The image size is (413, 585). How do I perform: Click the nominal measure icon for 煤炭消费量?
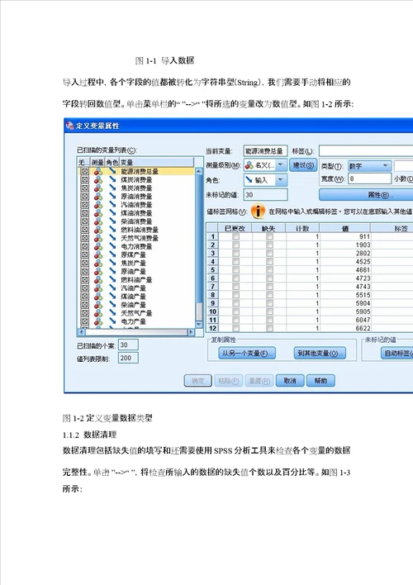pyautogui.click(x=98, y=179)
